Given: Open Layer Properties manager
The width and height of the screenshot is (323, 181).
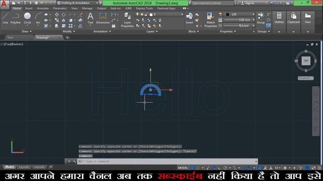Looking at the screenshot, I should (x=127, y=20).
